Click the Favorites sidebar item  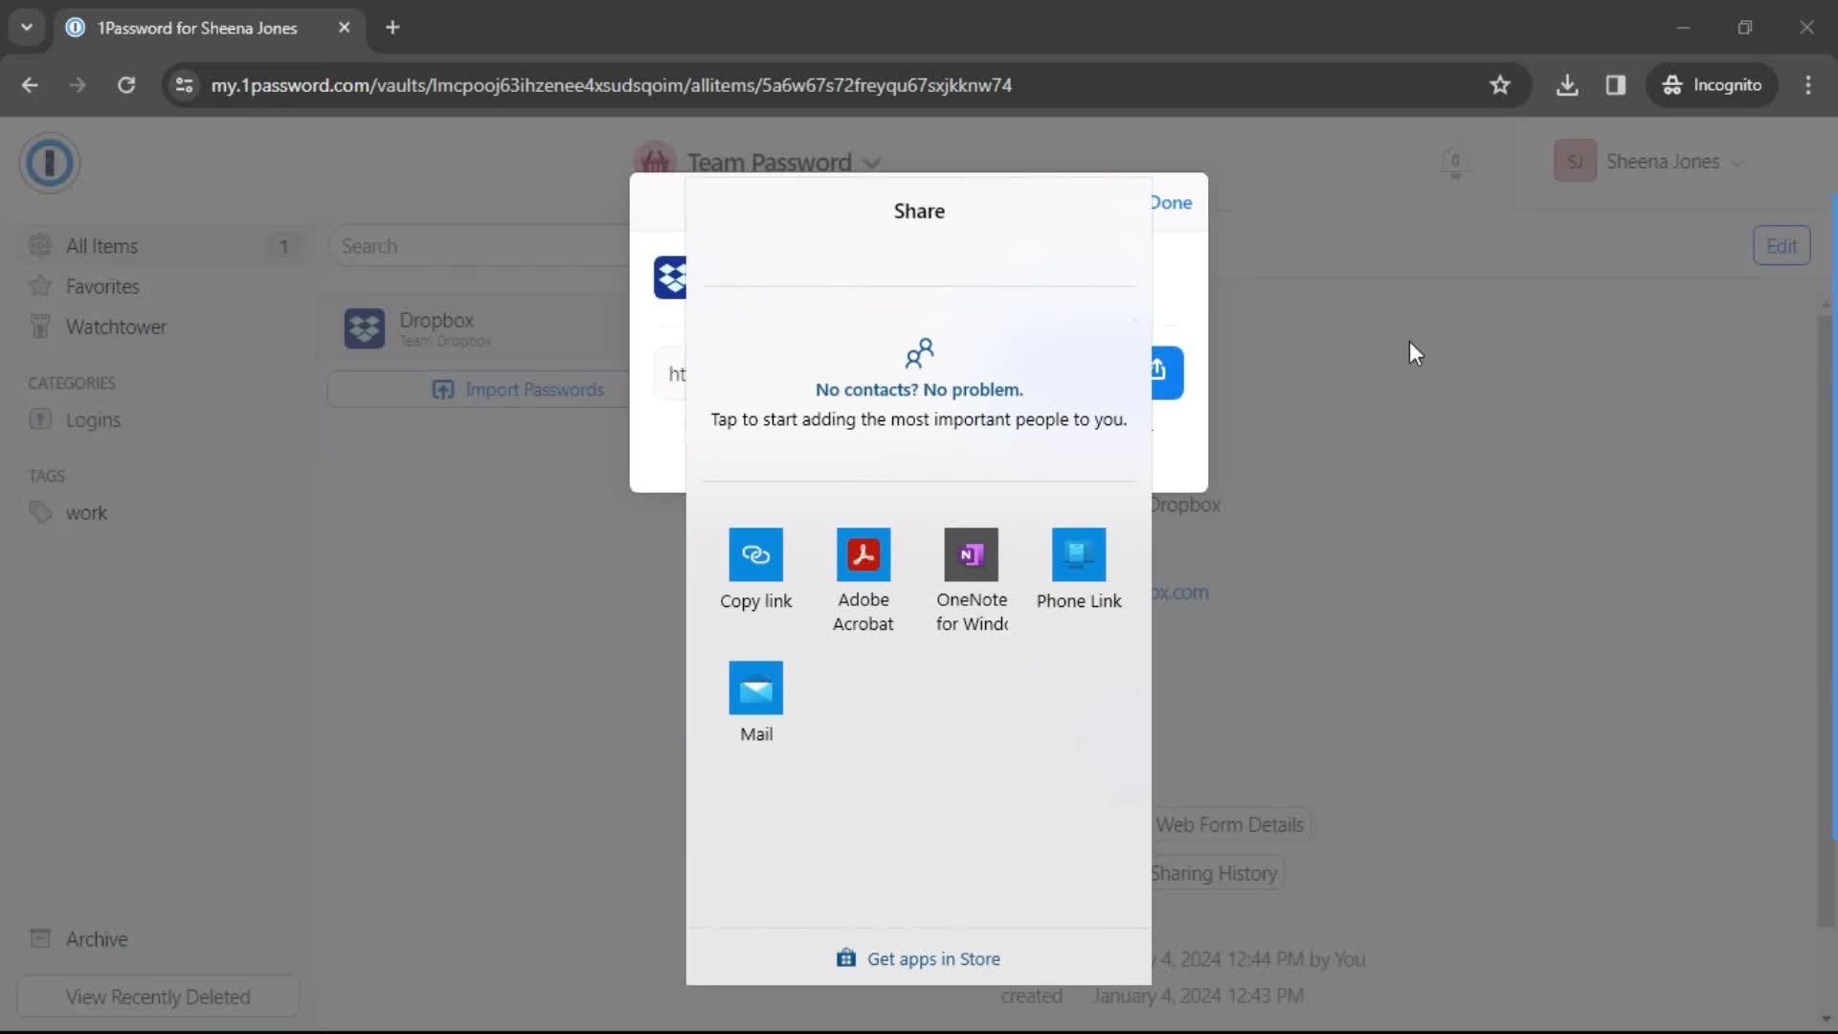coord(101,285)
